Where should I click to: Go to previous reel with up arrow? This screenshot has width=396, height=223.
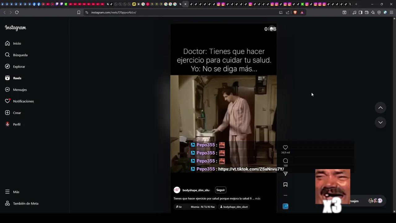381,108
